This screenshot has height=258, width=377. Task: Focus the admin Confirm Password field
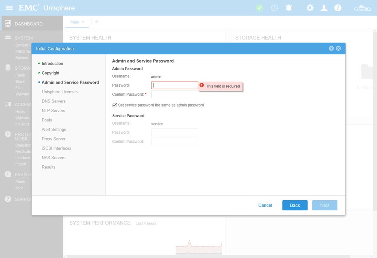point(175,95)
